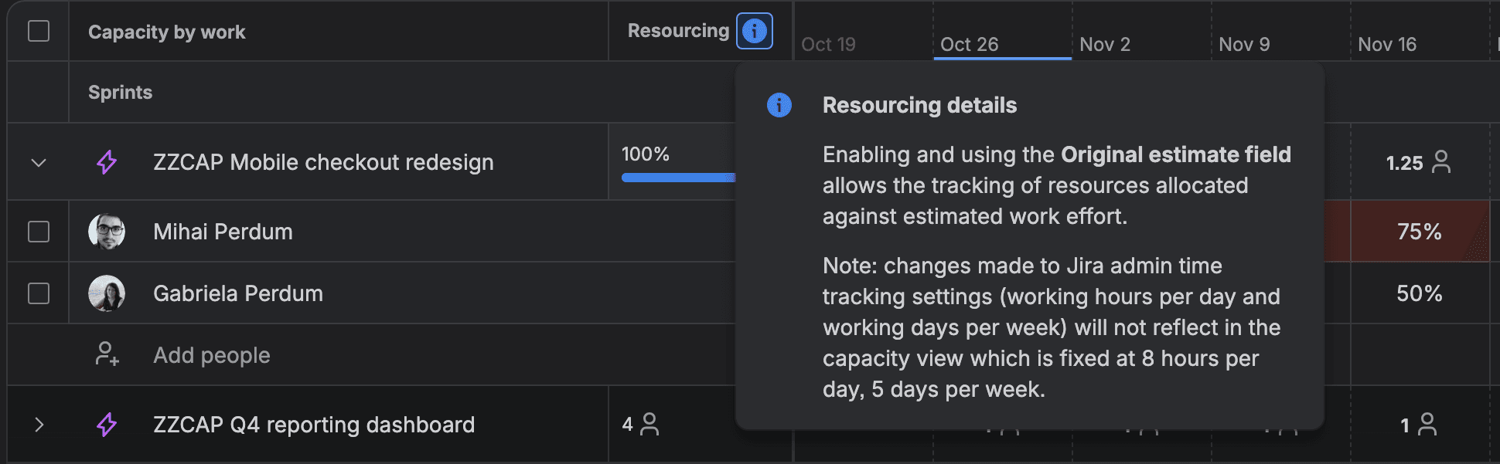The width and height of the screenshot is (1500, 464).
Task: Click Gabriela's 50% capacity cell
Action: [x=1420, y=293]
